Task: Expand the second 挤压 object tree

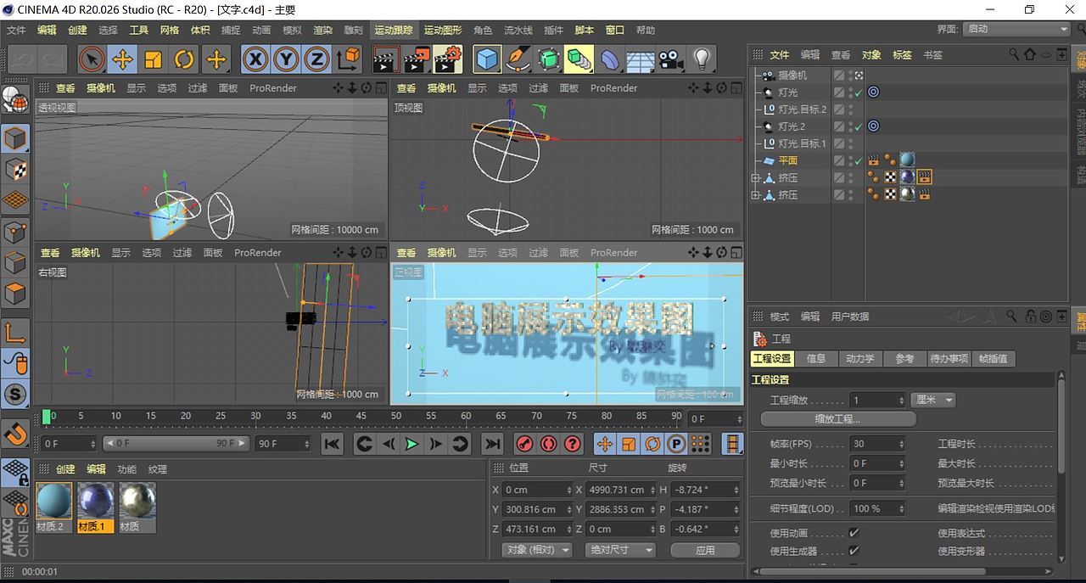Action: [755, 194]
